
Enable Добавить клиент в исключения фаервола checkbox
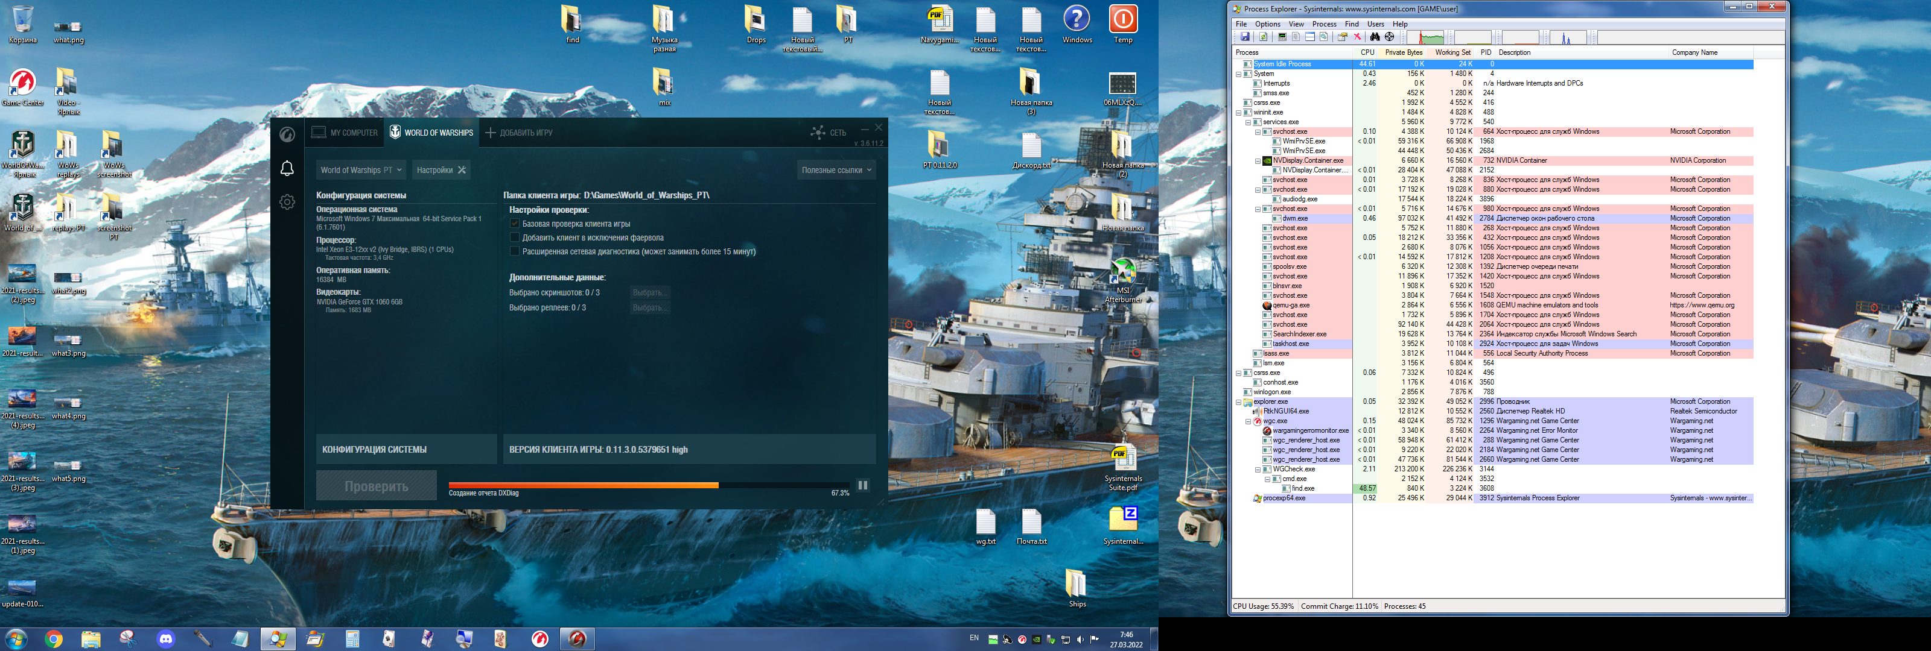click(x=515, y=238)
